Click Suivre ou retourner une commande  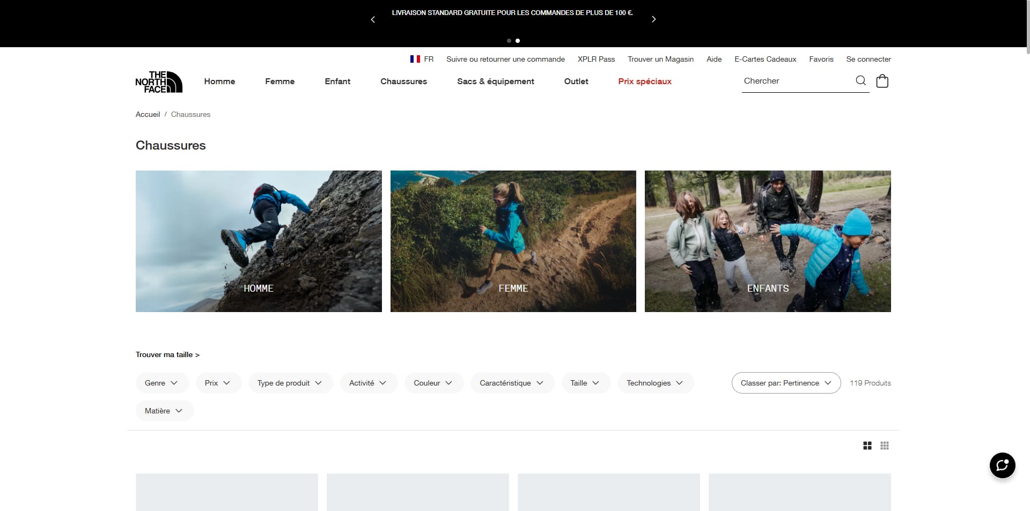pyautogui.click(x=505, y=59)
